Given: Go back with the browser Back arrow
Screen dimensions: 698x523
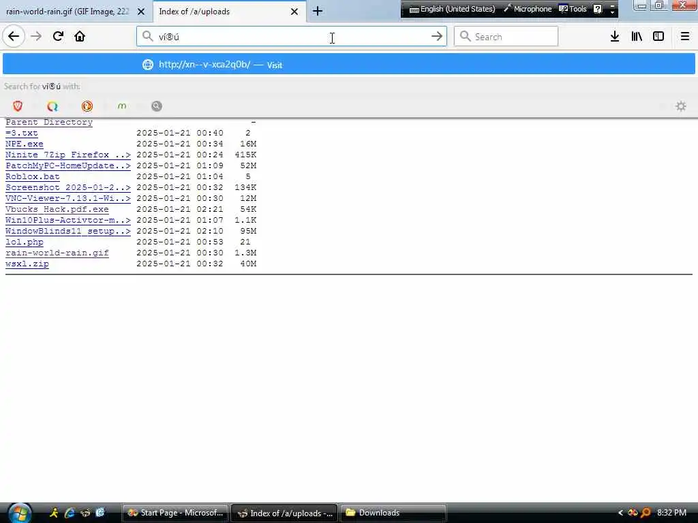Looking at the screenshot, I should tap(14, 37).
